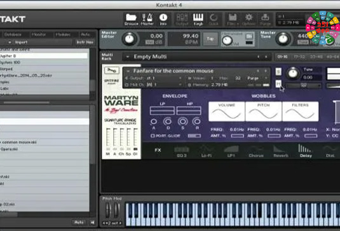Open the Quick load icon
340x231 pixels.
tap(214, 19)
